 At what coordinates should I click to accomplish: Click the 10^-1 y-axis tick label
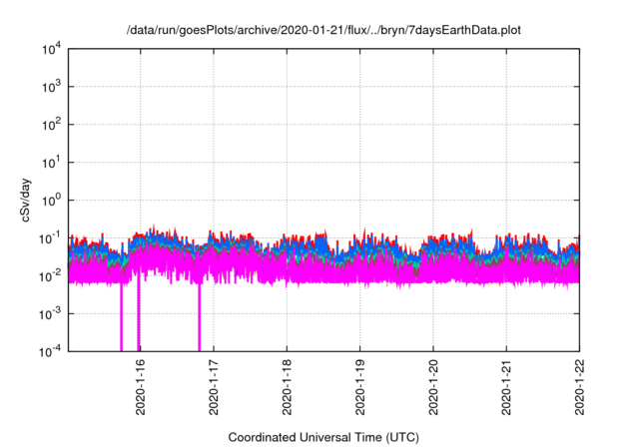(51, 238)
